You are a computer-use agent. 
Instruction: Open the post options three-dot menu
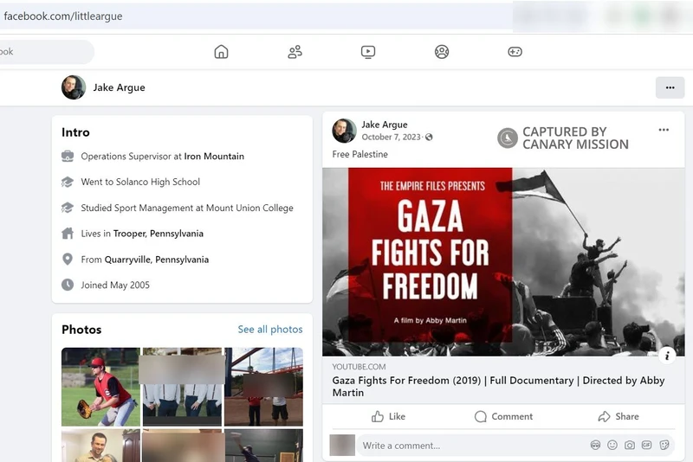[x=664, y=131]
